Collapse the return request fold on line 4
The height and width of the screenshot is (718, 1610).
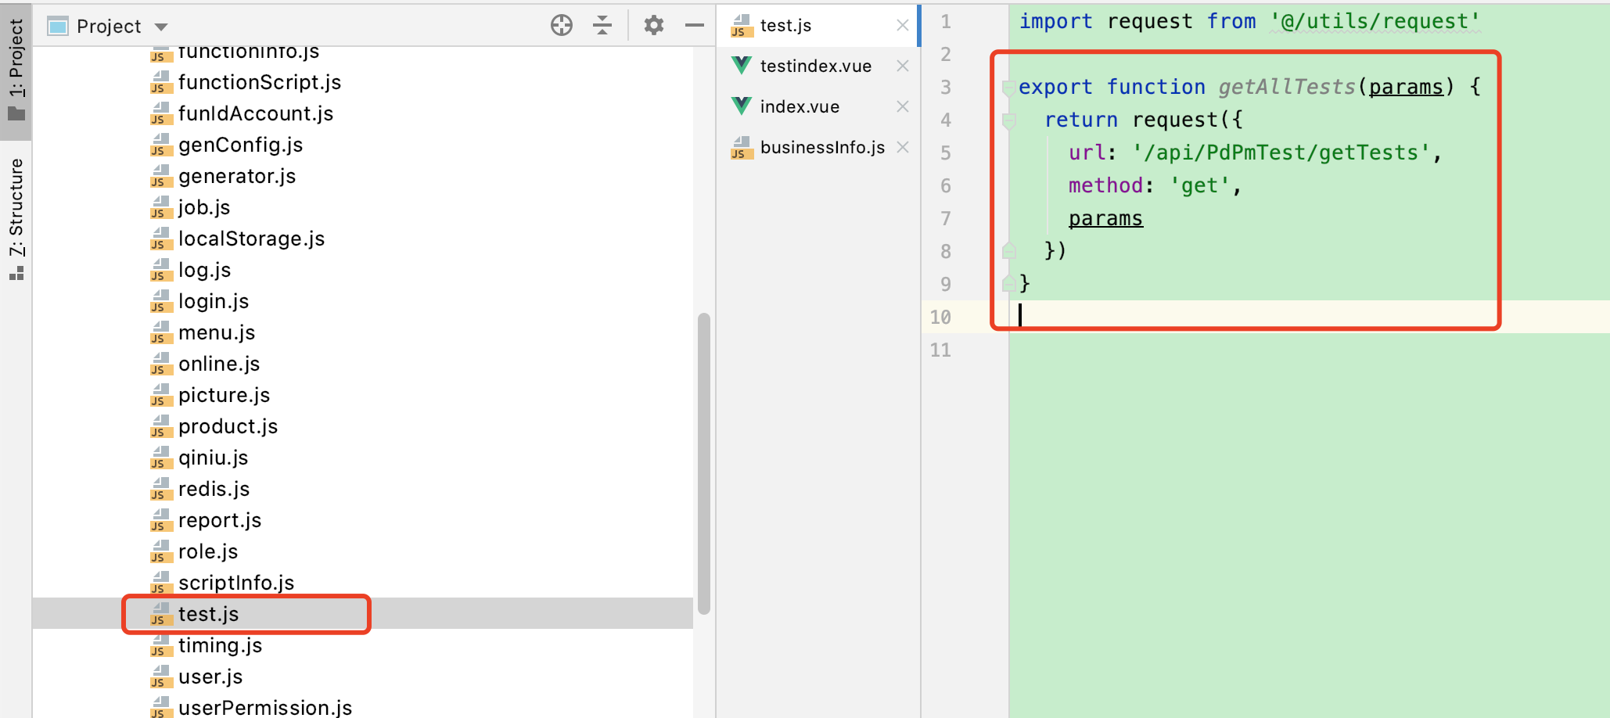tap(1009, 120)
